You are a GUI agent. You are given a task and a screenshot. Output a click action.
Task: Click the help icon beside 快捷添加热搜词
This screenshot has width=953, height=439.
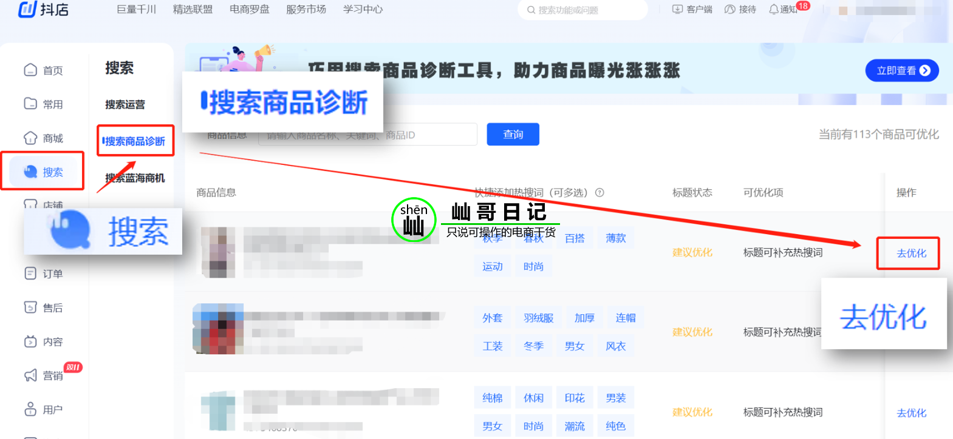[599, 193]
